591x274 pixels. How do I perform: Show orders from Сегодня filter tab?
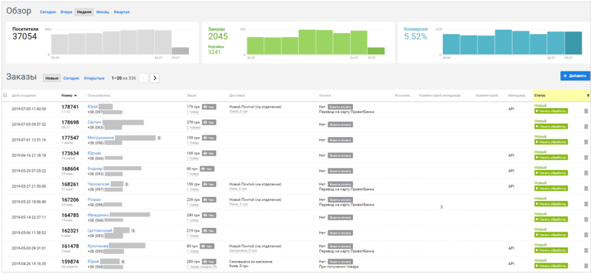[x=71, y=78]
